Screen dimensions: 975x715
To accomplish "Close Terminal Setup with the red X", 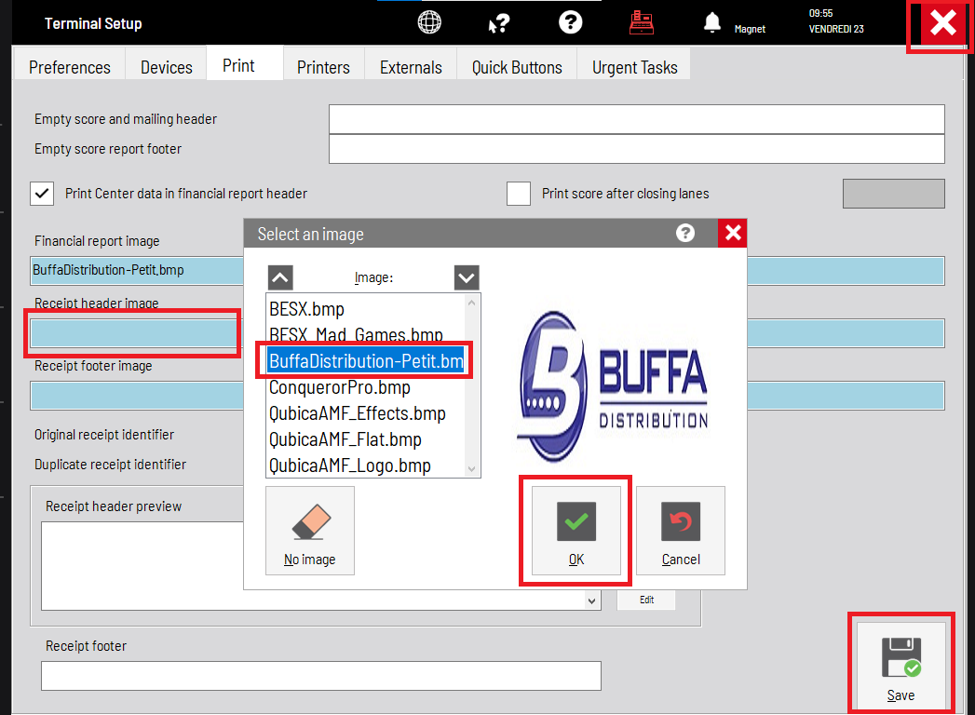I will 942,24.
